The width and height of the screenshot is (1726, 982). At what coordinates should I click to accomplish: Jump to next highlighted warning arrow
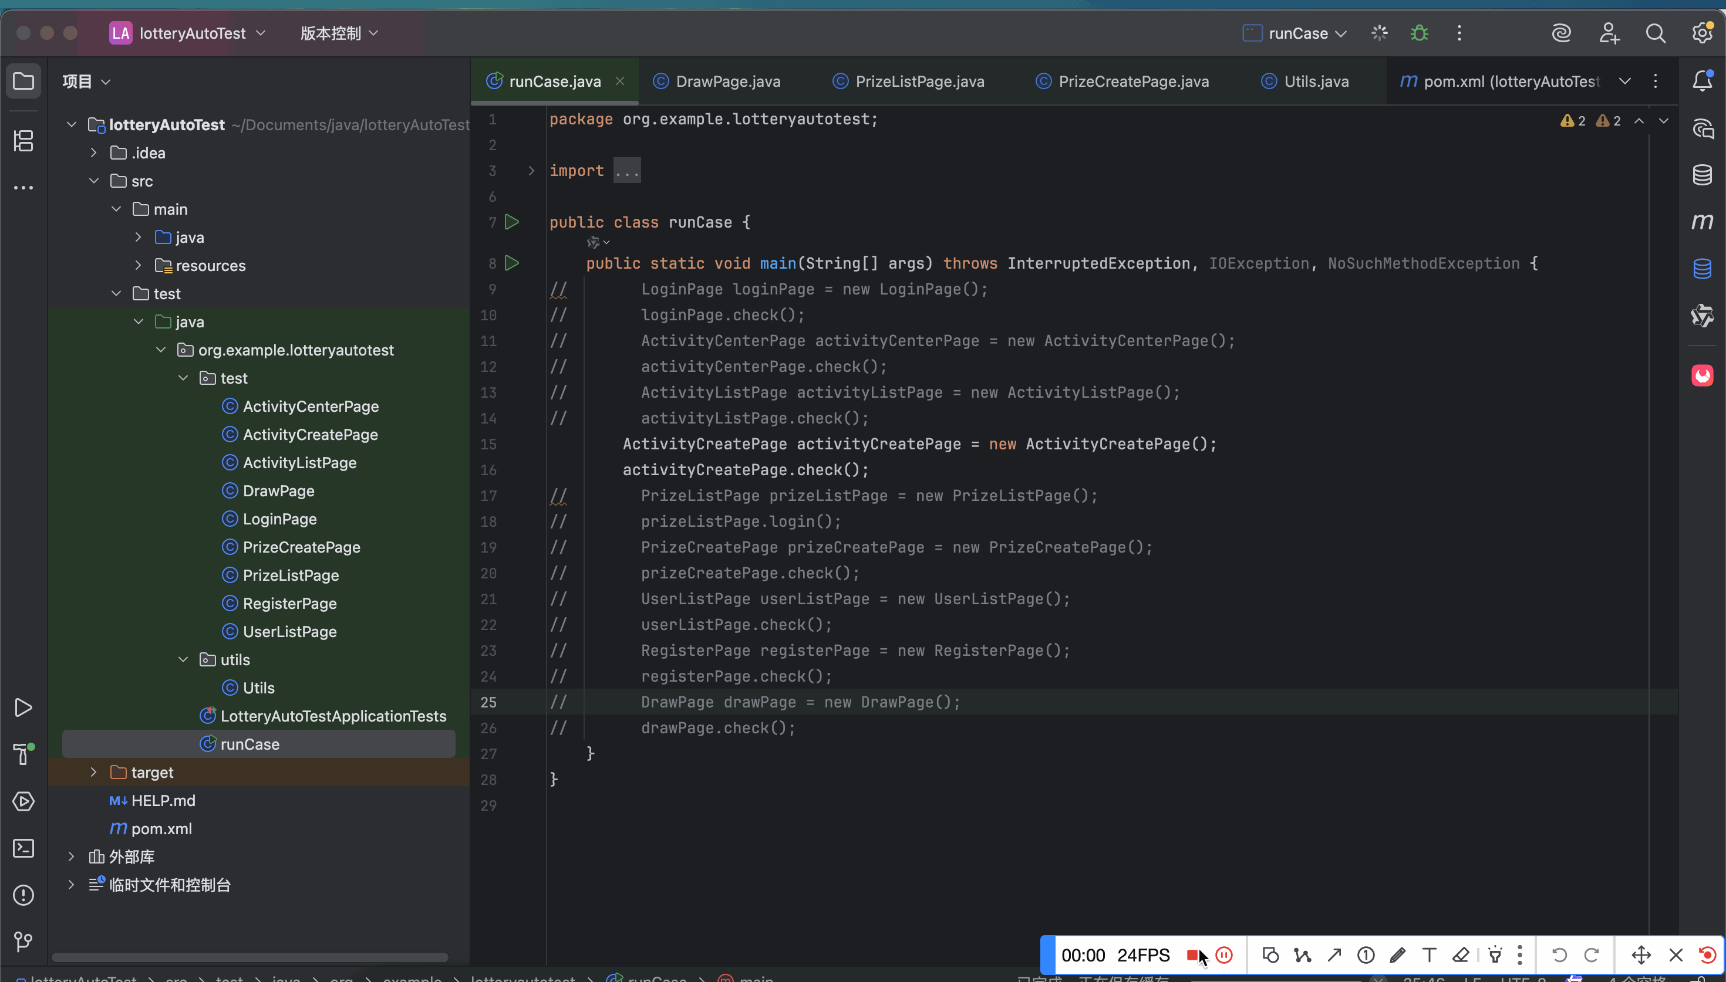click(x=1663, y=121)
